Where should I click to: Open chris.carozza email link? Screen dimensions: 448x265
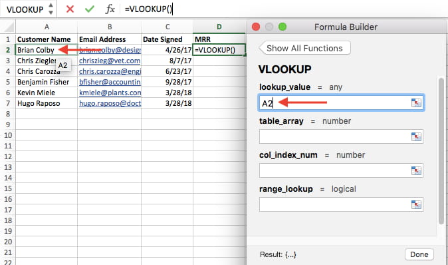[110, 71]
